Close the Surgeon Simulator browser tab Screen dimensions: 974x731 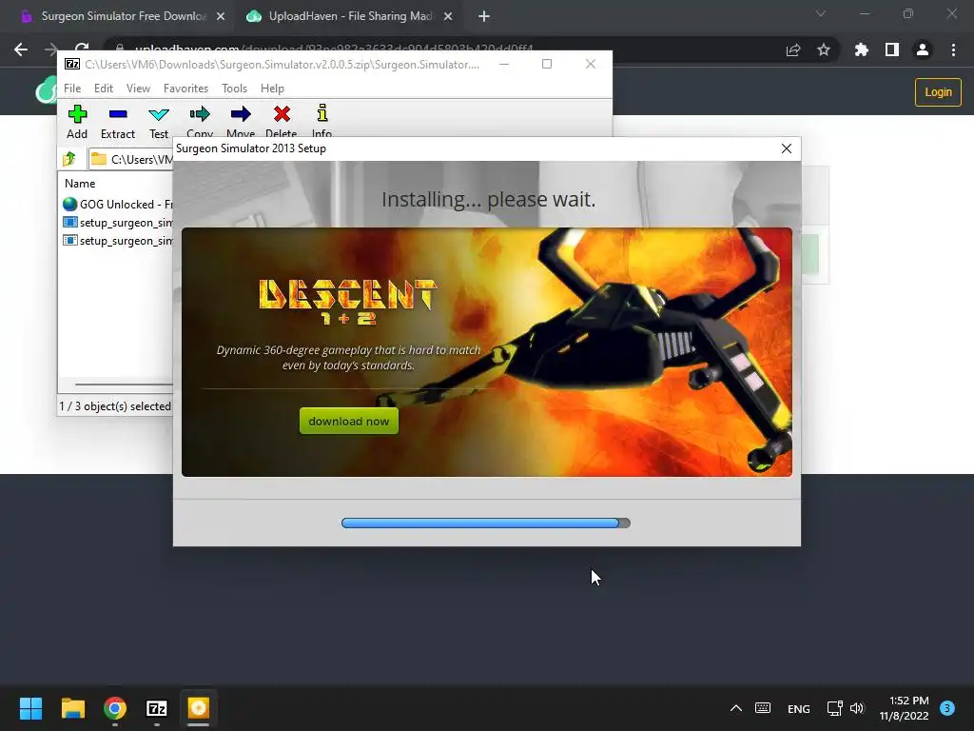221,17
